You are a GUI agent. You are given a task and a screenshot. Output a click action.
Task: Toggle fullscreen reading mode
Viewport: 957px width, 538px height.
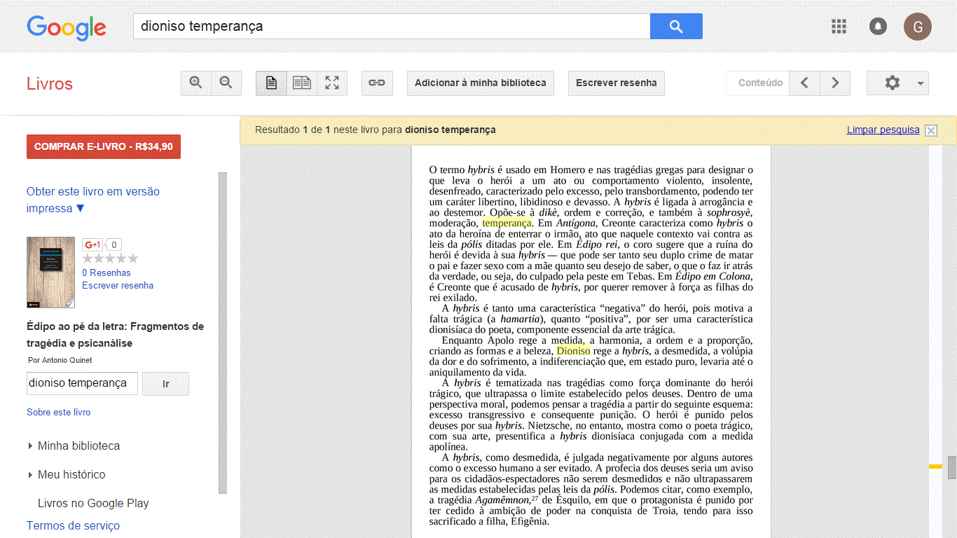point(332,83)
